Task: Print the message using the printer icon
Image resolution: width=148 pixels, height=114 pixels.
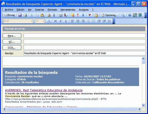Action: (25, 15)
